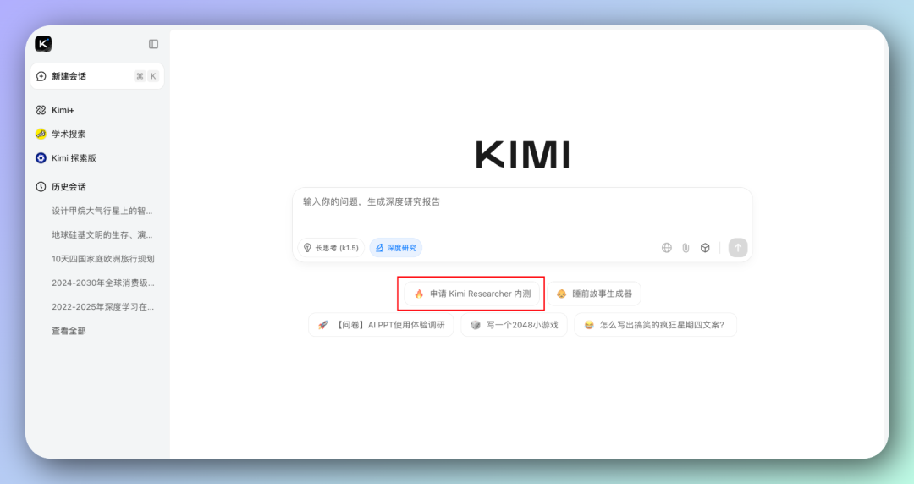The height and width of the screenshot is (484, 914).
Task: Click the 深度研究 microscope icon
Action: (379, 248)
